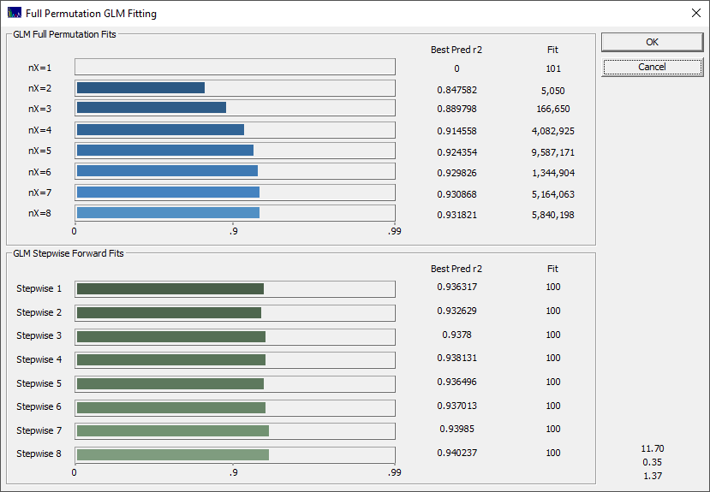This screenshot has width=710, height=492.
Task: Click the fit count 4,082,925
Action: (553, 132)
